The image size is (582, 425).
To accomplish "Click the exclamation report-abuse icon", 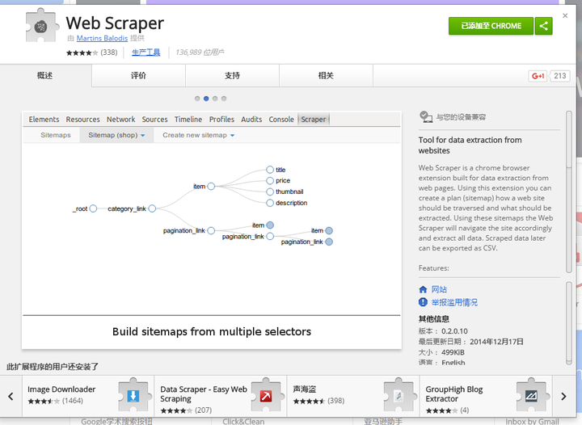I will coord(423,302).
